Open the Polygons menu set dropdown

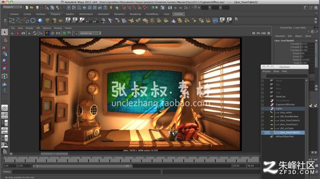point(12,7)
